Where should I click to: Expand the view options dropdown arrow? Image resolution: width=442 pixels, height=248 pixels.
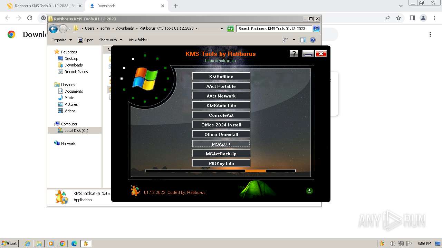294,40
